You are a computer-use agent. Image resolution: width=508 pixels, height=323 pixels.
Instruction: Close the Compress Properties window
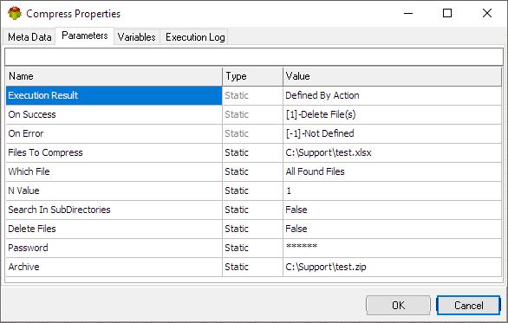click(x=487, y=13)
